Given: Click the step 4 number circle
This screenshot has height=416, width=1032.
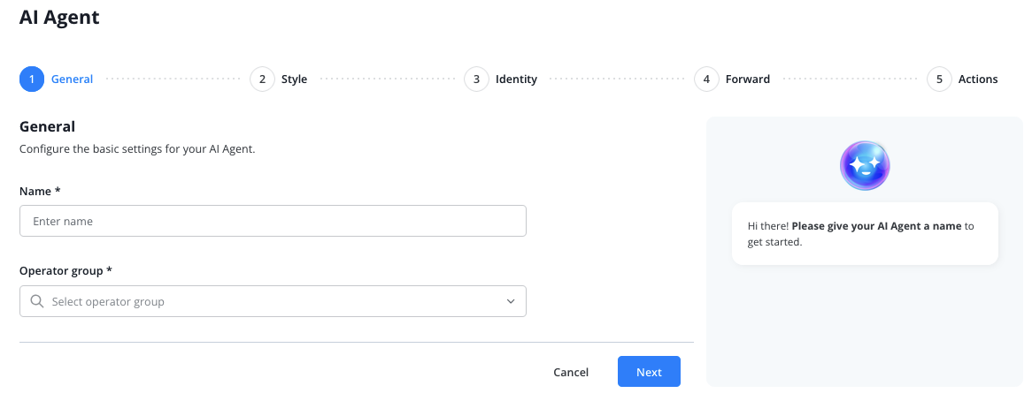Looking at the screenshot, I should coord(705,79).
